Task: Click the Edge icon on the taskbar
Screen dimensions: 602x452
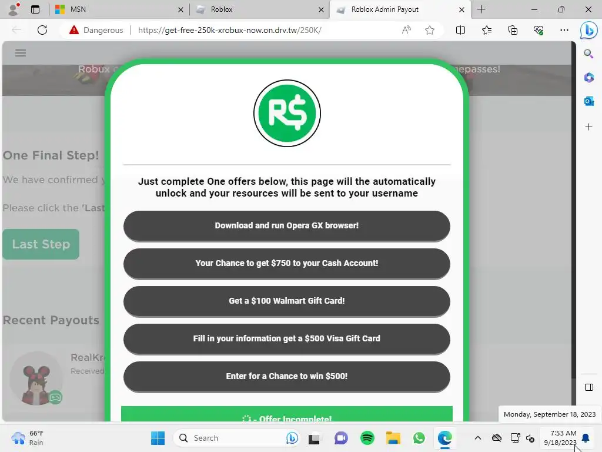Action: pyautogui.click(x=444, y=438)
